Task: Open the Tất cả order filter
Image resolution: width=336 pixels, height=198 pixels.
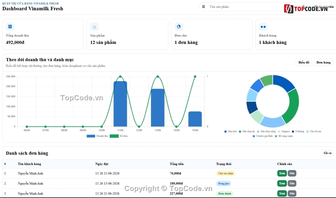Action: point(327,153)
